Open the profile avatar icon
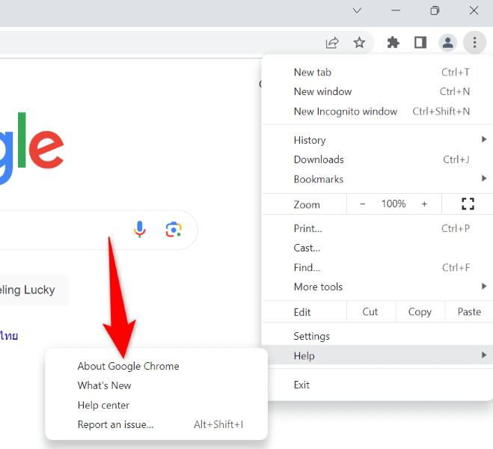This screenshot has height=449, width=493. (447, 43)
